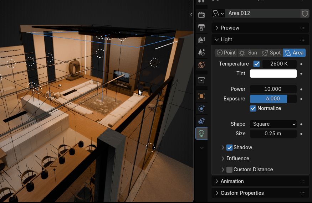The width and height of the screenshot is (312, 203).
Task: Toggle the Shadow checkbox
Action: [x=229, y=147]
